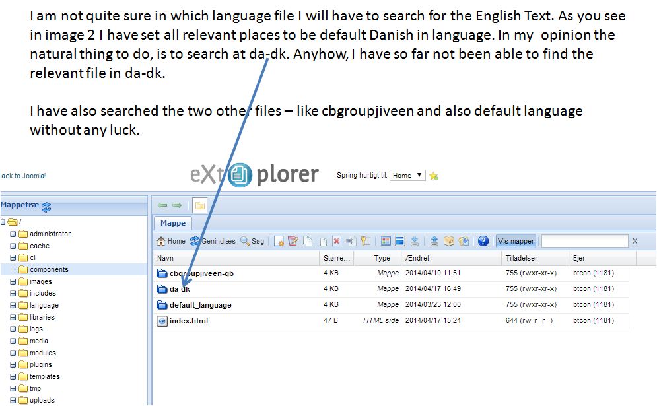Open the default_language folder row

[390, 305]
